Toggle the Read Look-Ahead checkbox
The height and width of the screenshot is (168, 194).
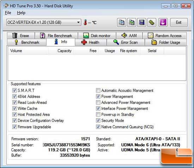point(14,102)
